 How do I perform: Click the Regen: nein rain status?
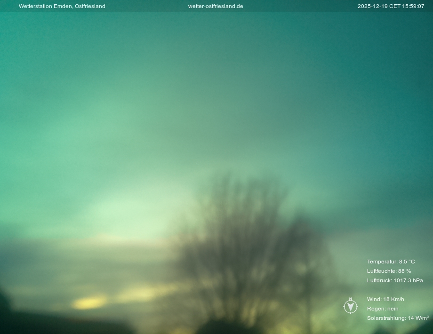(x=383, y=309)
